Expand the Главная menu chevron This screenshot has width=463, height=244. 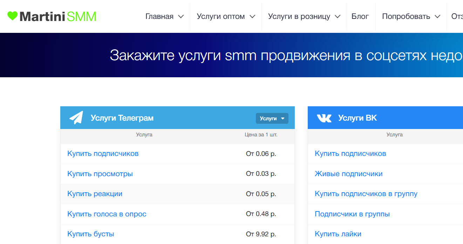(181, 16)
